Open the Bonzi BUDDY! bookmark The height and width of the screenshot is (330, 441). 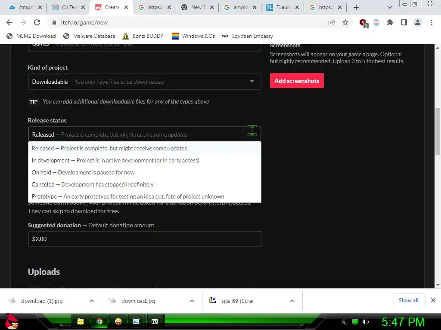tap(143, 36)
